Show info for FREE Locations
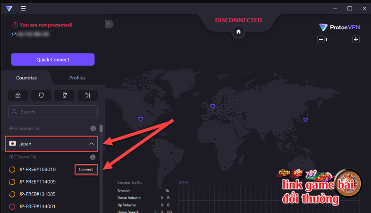This screenshot has width=371, height=213. coord(93,128)
